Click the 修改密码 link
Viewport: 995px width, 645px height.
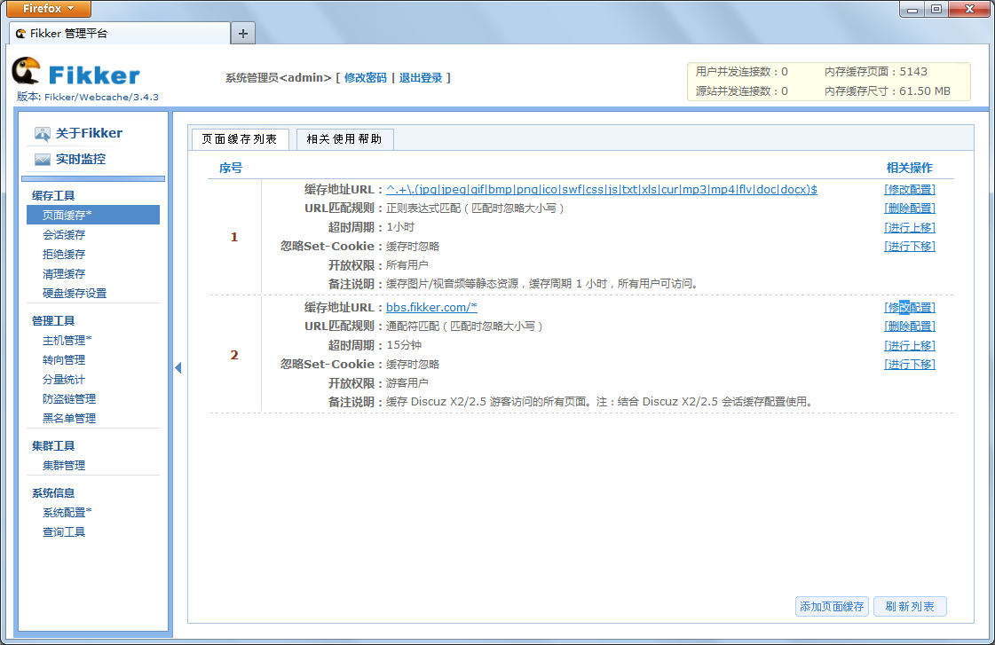point(366,77)
